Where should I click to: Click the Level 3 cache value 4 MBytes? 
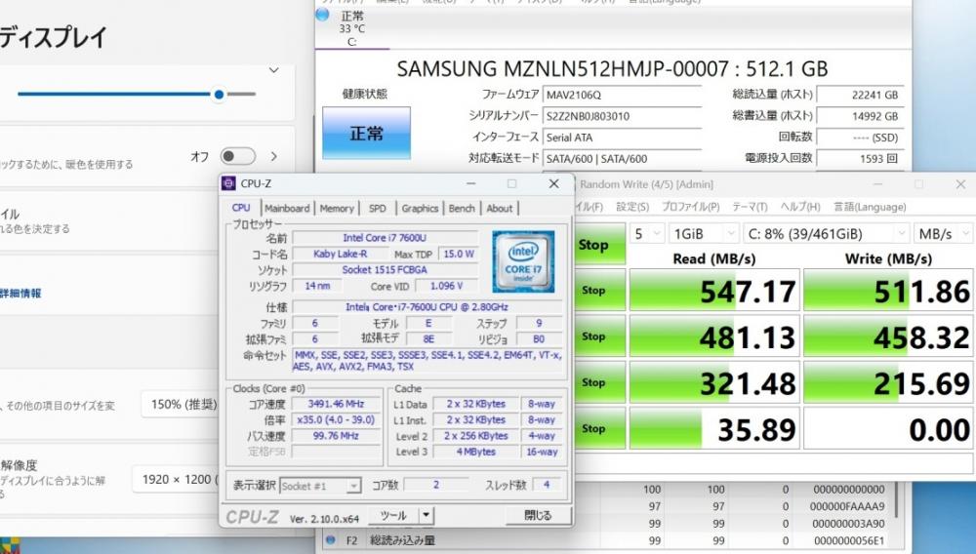point(476,452)
